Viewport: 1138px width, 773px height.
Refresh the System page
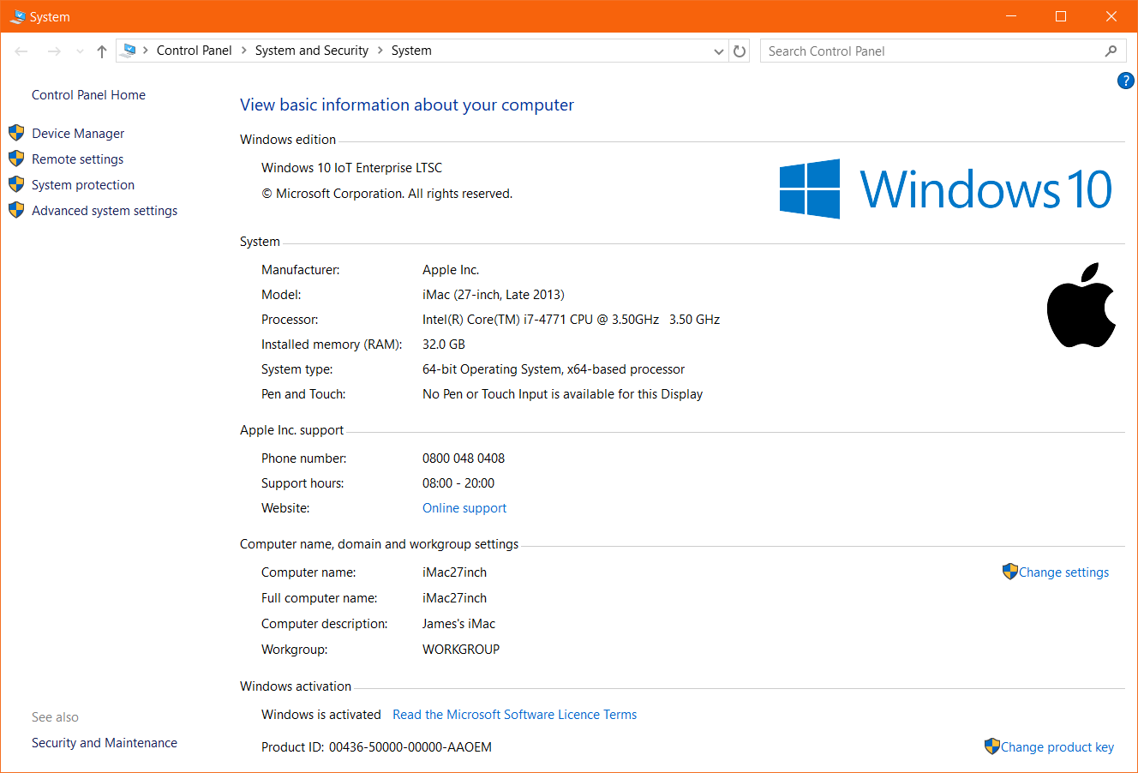pyautogui.click(x=740, y=51)
